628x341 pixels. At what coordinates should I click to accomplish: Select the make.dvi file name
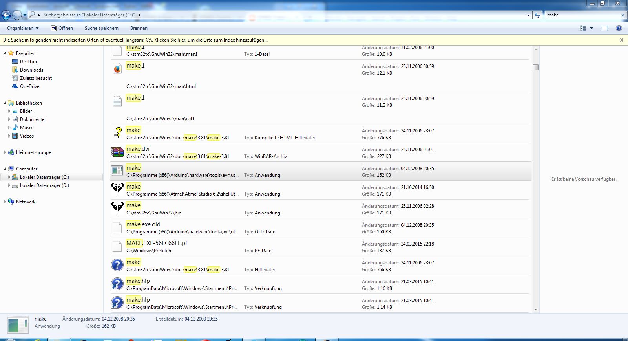138,149
